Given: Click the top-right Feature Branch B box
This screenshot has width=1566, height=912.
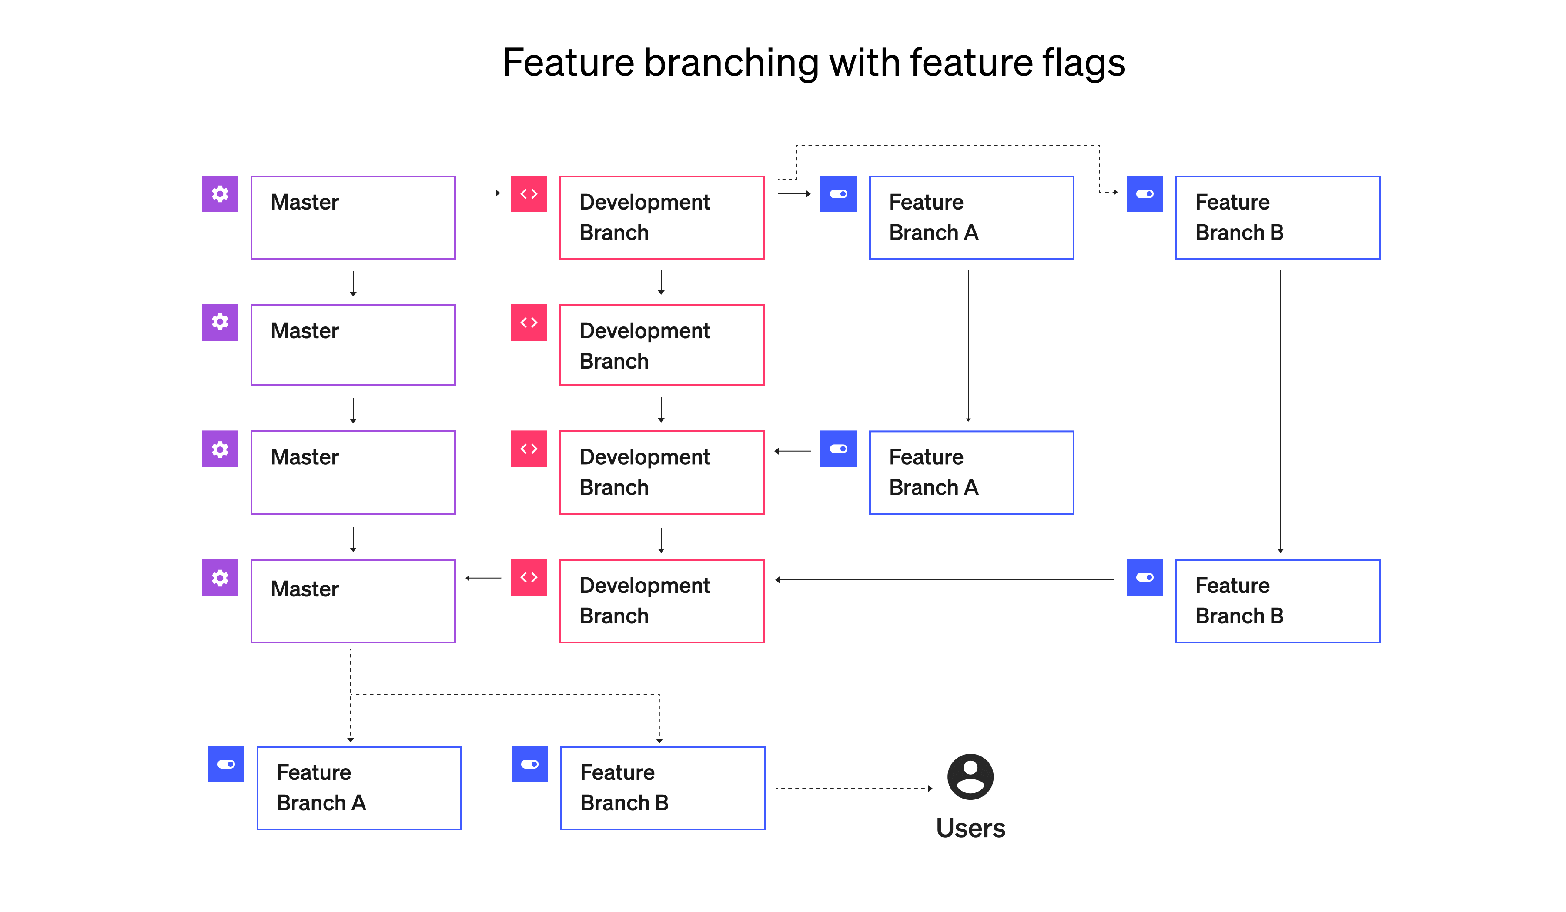Looking at the screenshot, I should pos(1278,218).
